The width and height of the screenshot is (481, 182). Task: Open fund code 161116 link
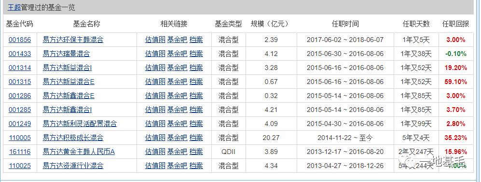[x=20, y=152]
